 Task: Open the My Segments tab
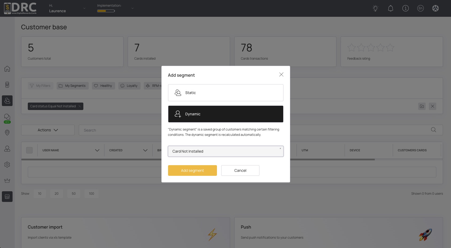coord(72,86)
